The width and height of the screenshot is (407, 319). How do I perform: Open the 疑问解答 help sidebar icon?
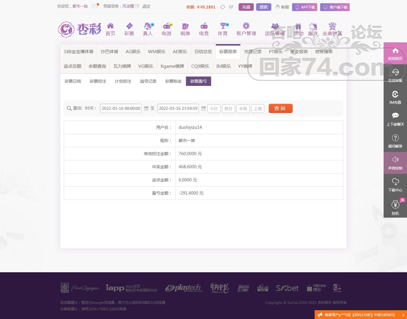tap(395, 141)
